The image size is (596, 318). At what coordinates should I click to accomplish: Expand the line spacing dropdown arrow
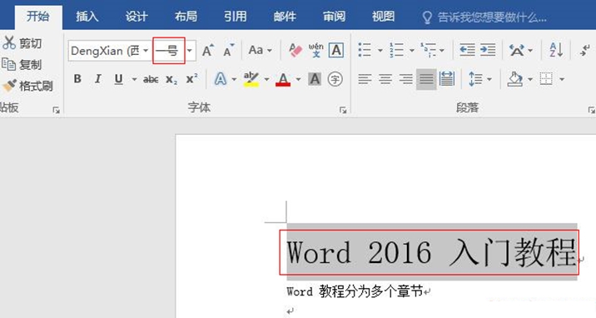coord(489,79)
